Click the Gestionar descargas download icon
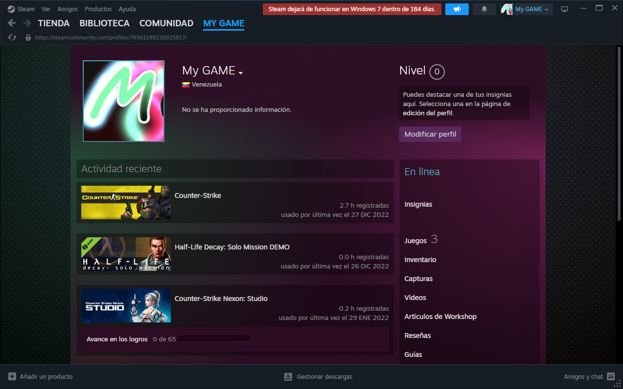Screen dimensions: 623x389 point(288,376)
